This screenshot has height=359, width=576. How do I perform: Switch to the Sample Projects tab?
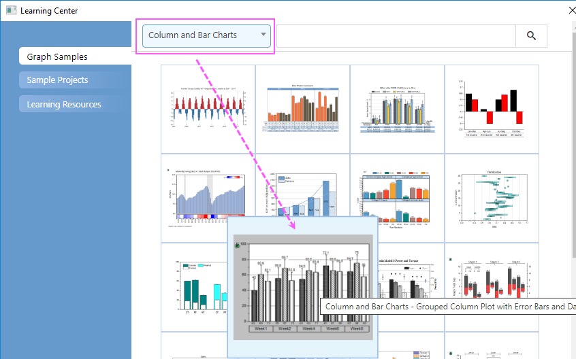click(75, 80)
